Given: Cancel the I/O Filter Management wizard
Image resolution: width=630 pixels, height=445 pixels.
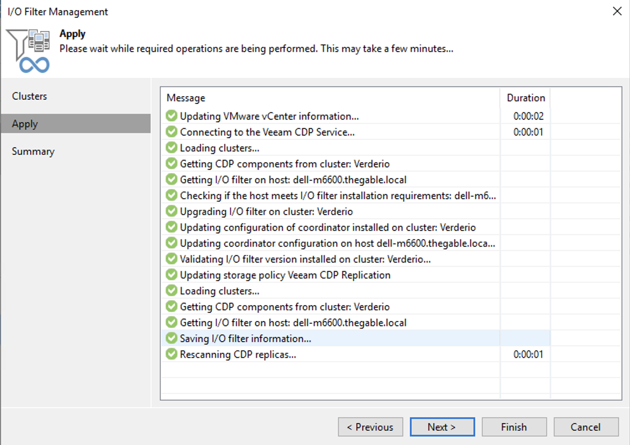Looking at the screenshot, I should (x=586, y=427).
